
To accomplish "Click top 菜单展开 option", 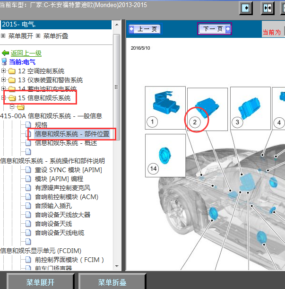I will 21,36.
